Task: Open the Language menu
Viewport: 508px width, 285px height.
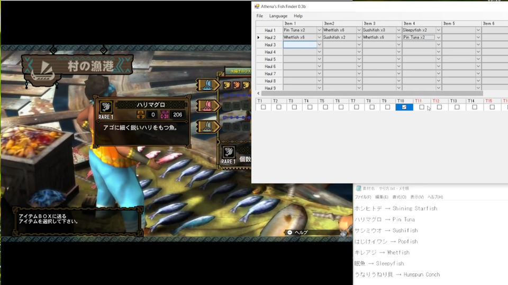Action: click(278, 16)
